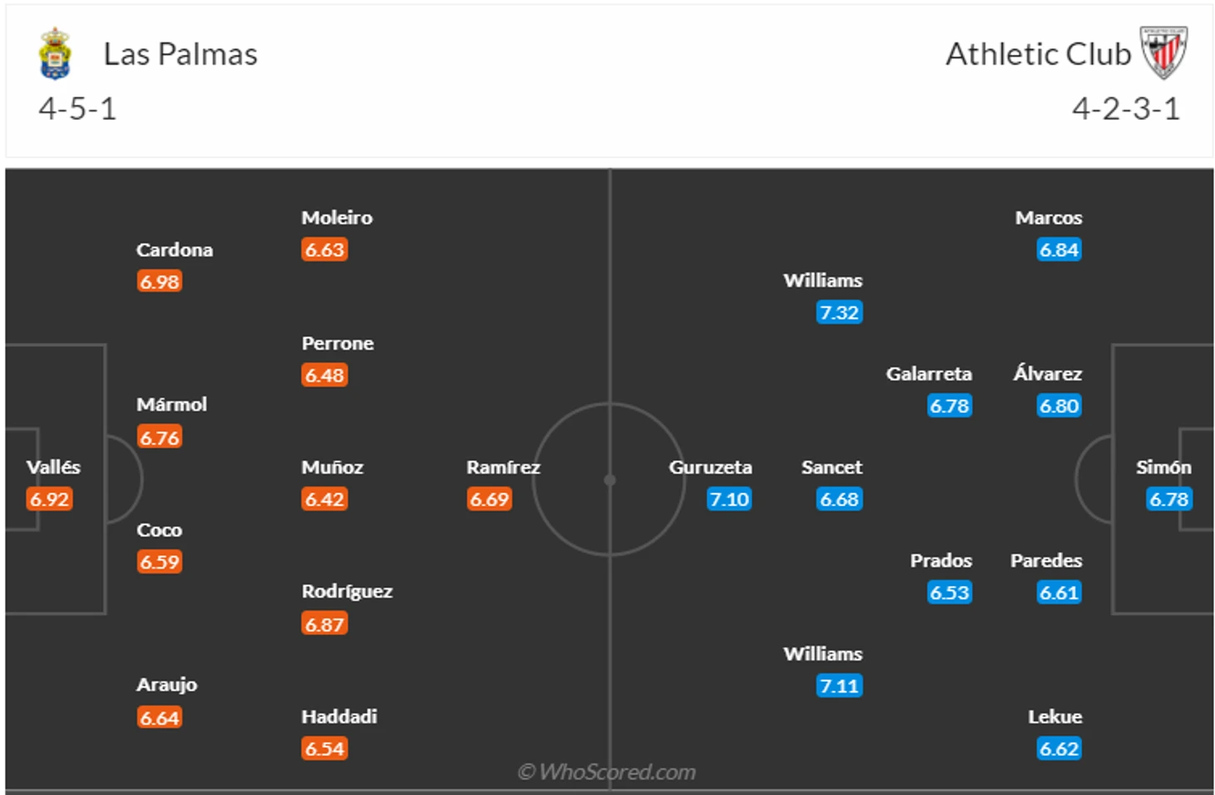Select Haddadi's 6.54 rating badge
Image resolution: width=1215 pixels, height=795 pixels.
[325, 748]
